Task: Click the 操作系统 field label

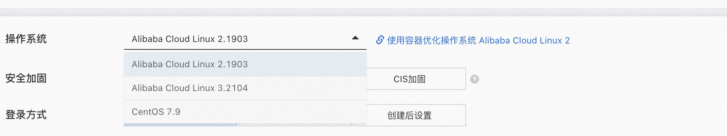Action: (26, 39)
